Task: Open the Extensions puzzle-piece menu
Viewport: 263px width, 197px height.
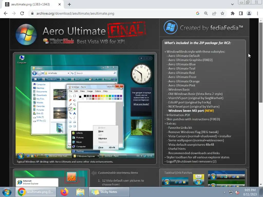Action: point(232,13)
